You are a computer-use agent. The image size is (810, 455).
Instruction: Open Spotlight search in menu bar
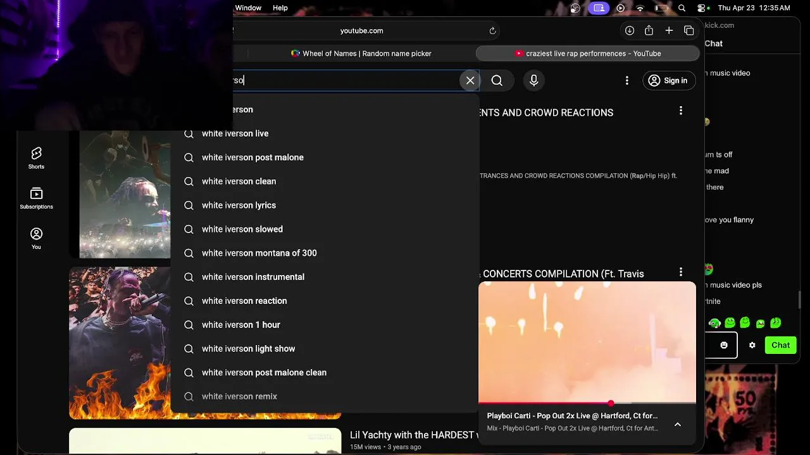tap(682, 8)
